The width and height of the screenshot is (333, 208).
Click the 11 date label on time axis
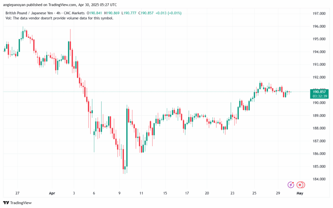point(141,193)
